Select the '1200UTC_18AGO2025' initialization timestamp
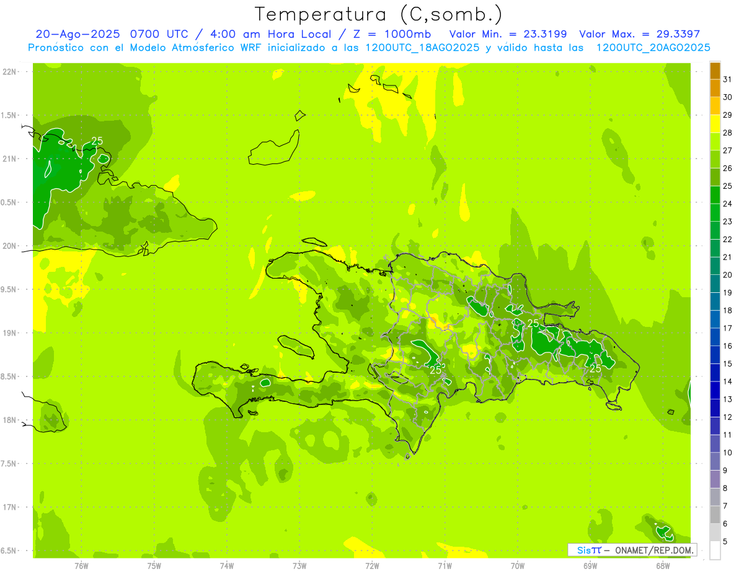Image resolution: width=744 pixels, height=574 pixels. click(x=422, y=48)
